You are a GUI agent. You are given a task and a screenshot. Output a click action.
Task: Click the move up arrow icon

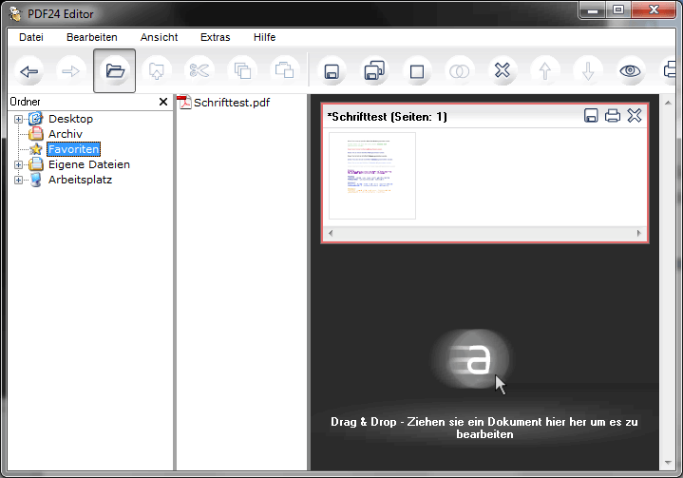[545, 71]
